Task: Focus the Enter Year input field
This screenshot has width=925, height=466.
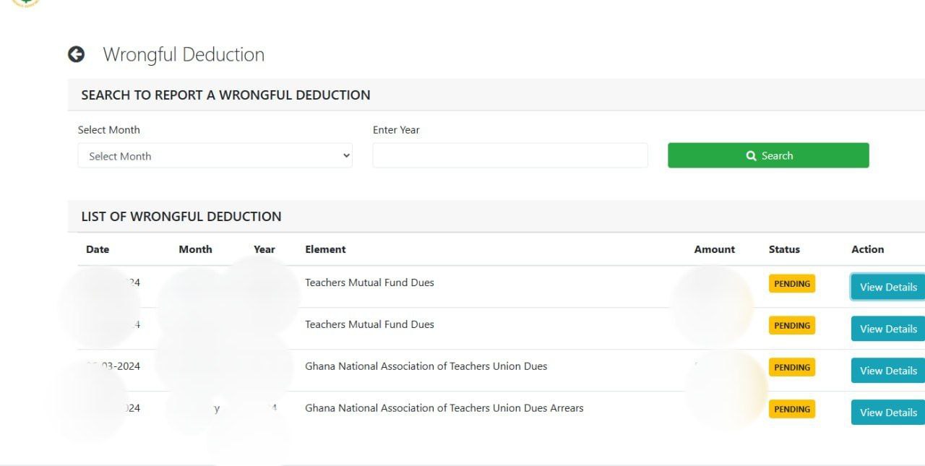Action: [510, 155]
